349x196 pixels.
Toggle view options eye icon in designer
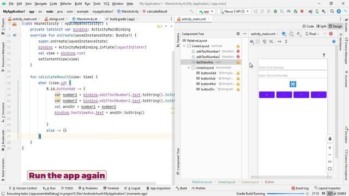(252, 41)
